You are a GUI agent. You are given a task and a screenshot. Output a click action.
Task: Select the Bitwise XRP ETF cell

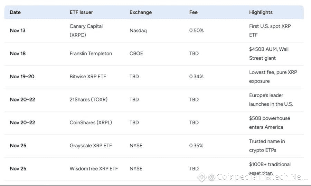click(88, 76)
